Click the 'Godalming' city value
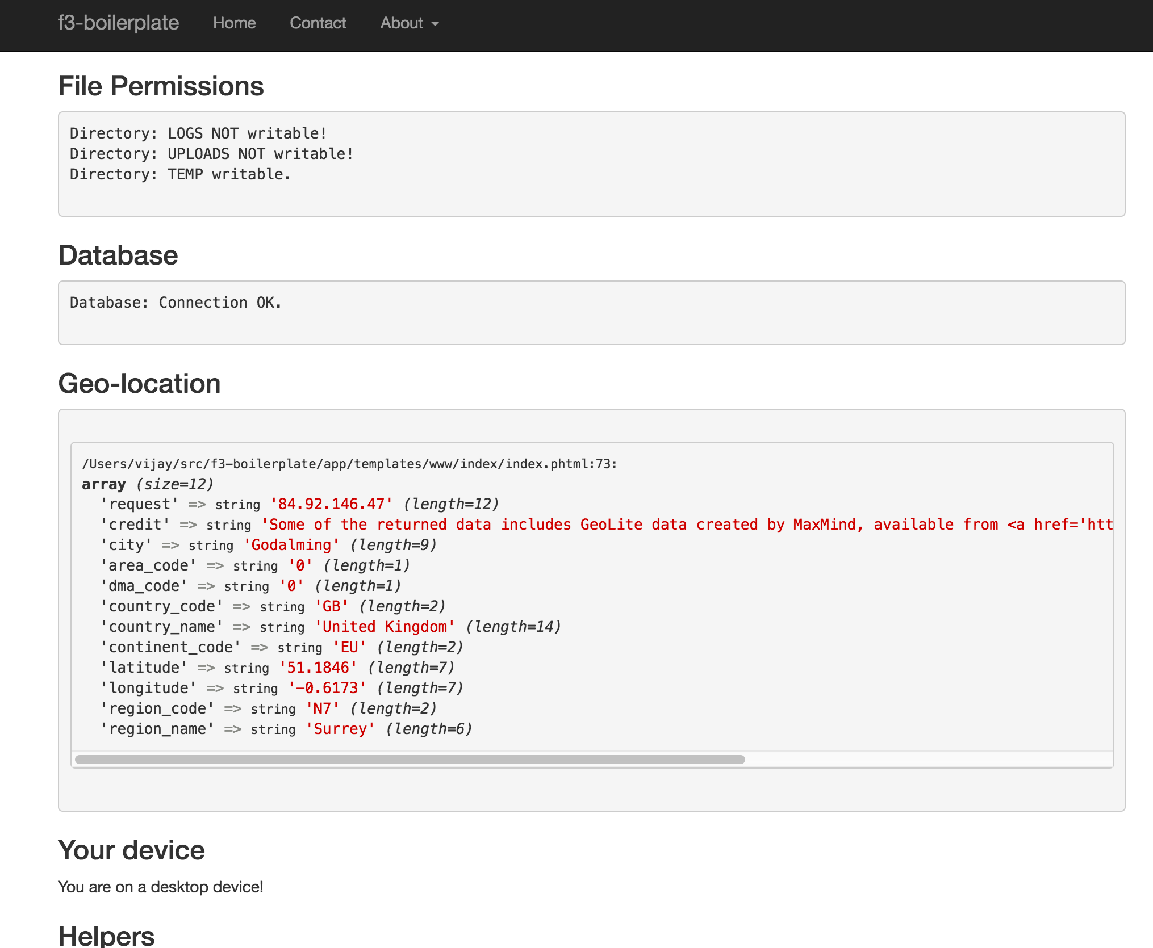 point(291,545)
